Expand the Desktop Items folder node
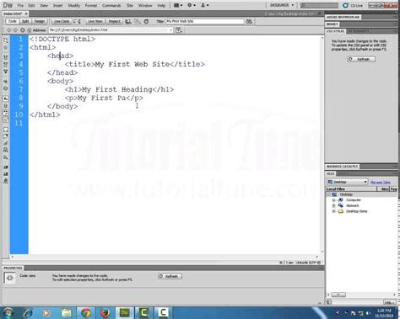400x319 pixels. click(334, 211)
